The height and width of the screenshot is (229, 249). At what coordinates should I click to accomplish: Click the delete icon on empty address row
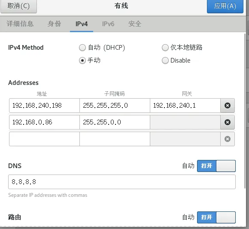coord(228,139)
